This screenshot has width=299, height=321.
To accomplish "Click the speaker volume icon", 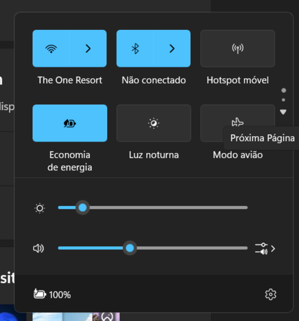I will [x=39, y=248].
